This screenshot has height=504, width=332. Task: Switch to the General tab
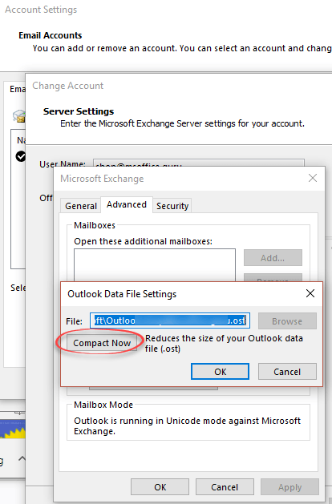[81, 206]
